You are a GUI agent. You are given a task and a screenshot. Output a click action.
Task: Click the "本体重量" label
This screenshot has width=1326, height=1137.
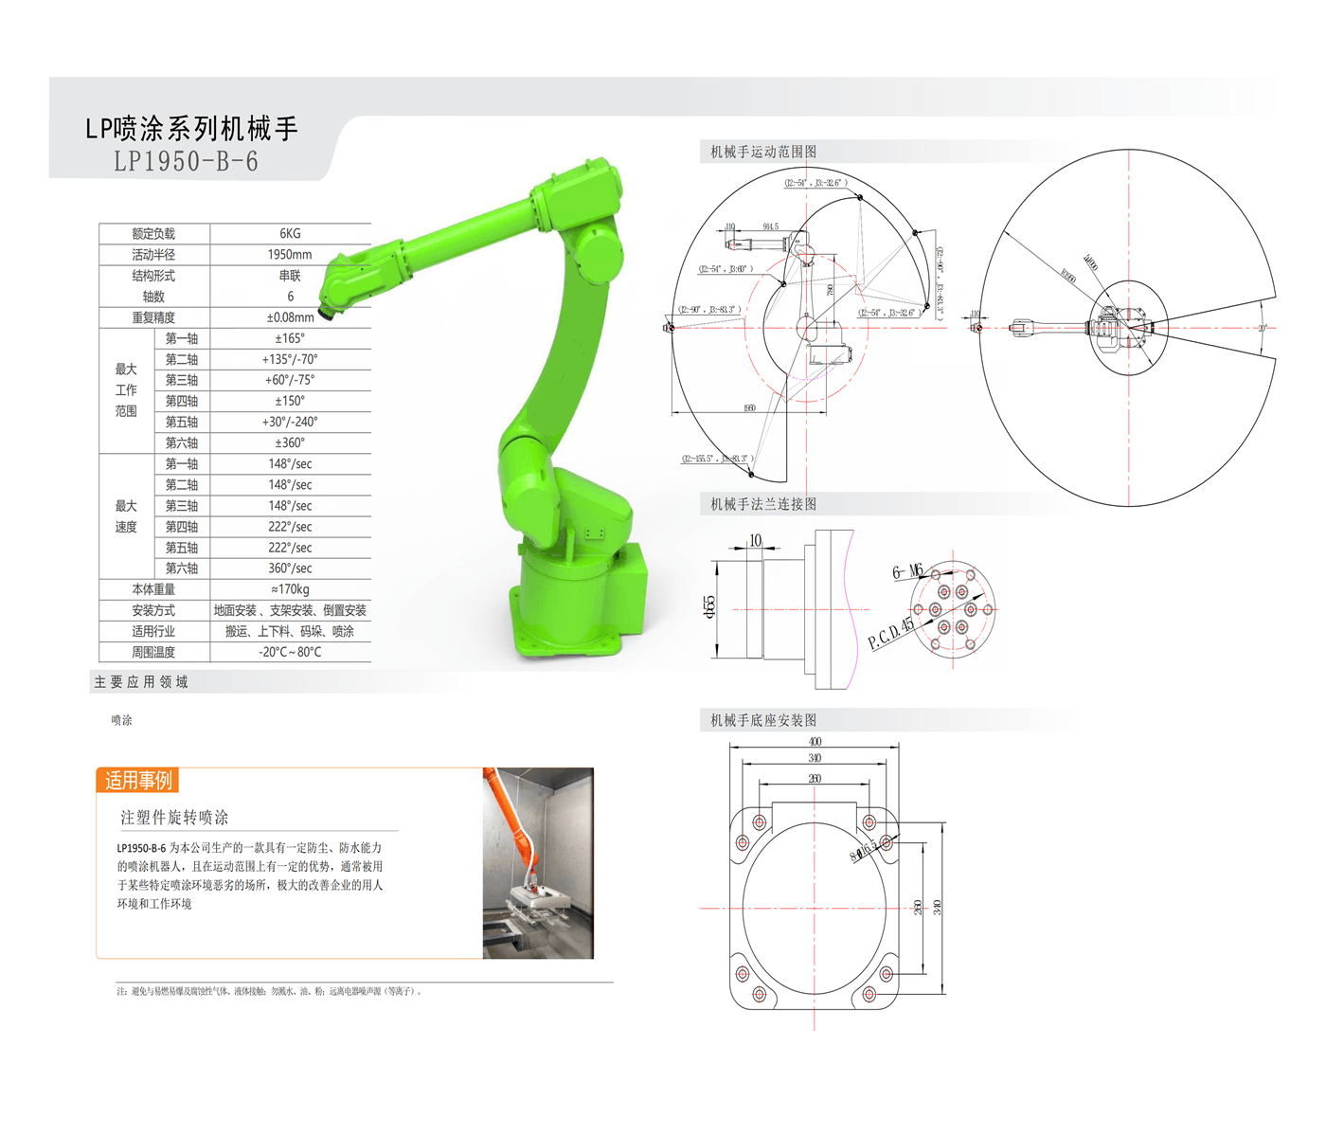(x=153, y=589)
